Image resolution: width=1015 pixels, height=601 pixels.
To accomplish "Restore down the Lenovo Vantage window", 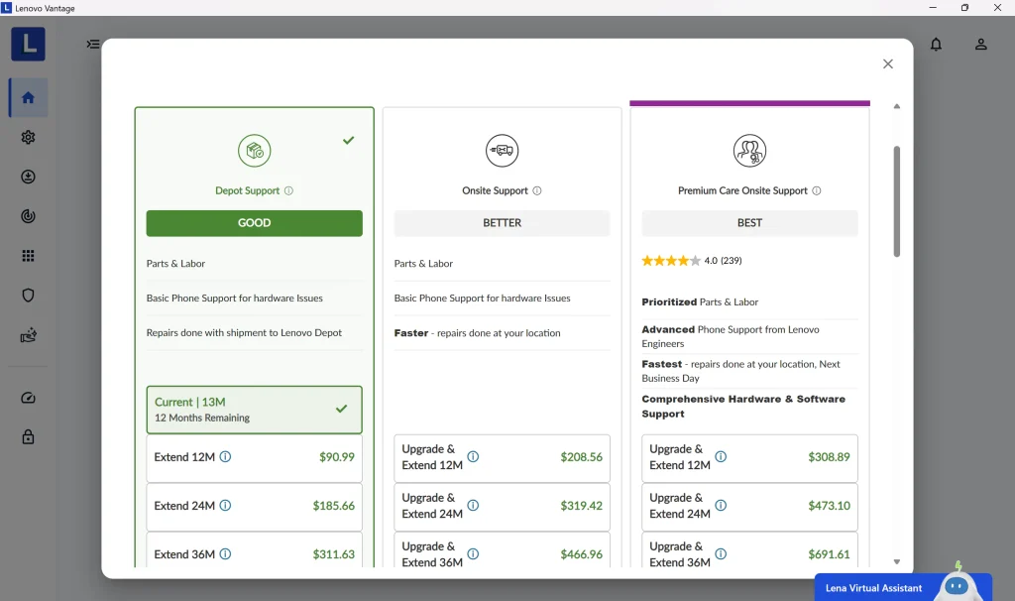I will (964, 8).
